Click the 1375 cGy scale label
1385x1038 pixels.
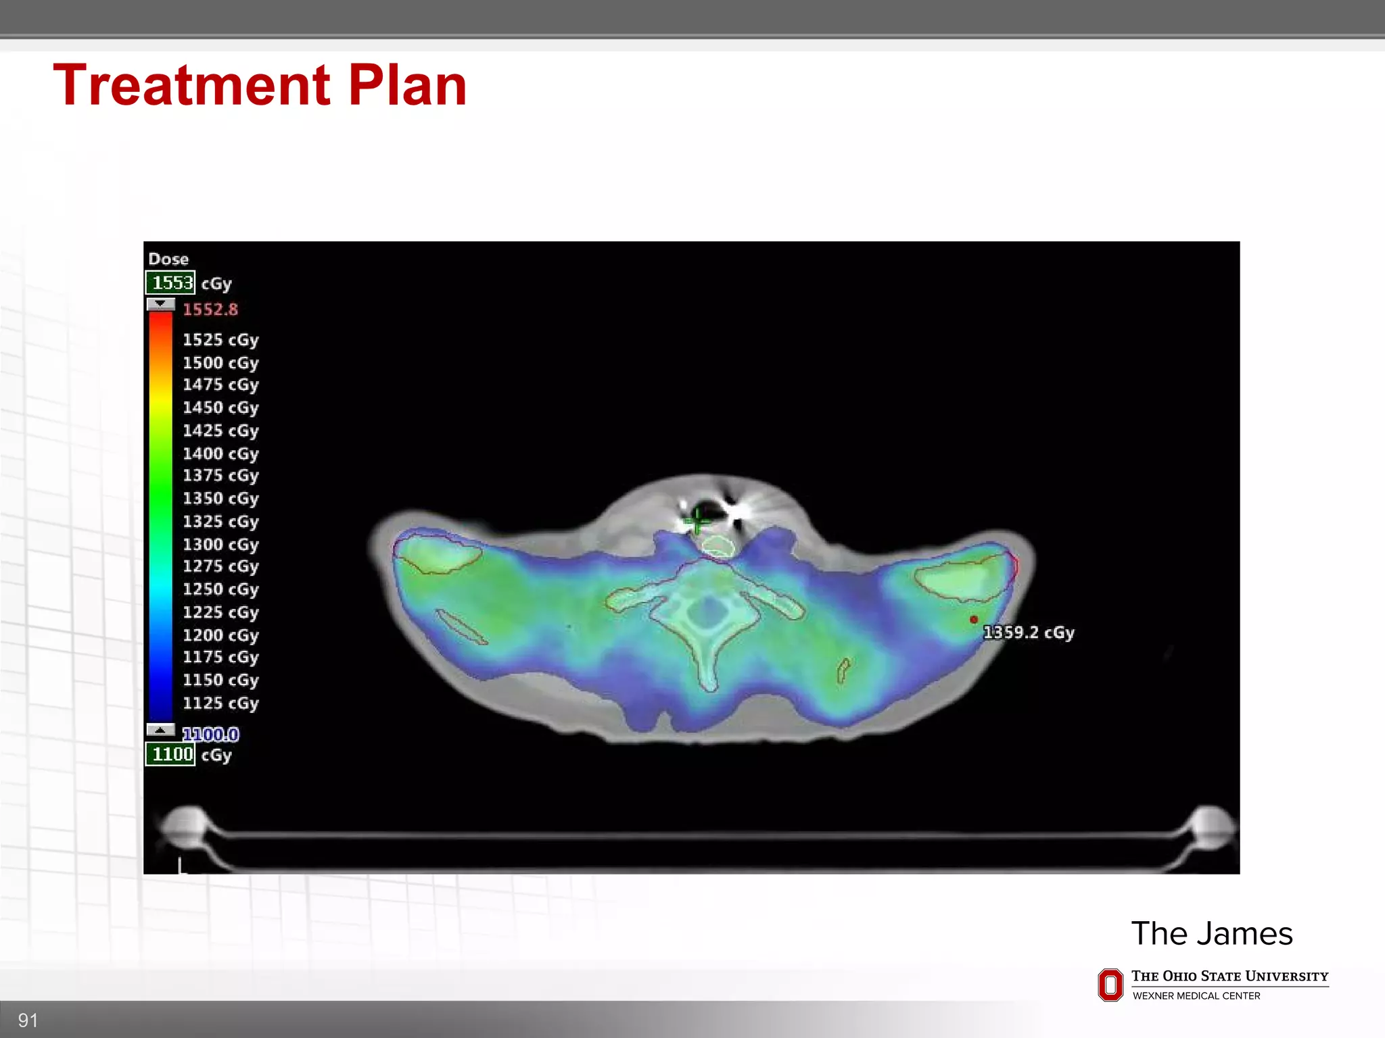[220, 476]
